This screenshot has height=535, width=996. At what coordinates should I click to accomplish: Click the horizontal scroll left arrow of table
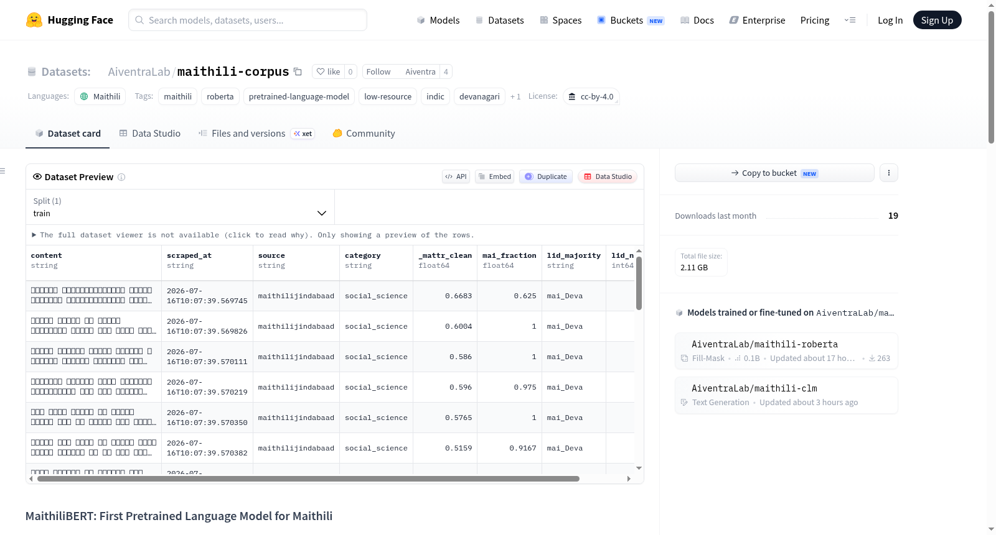pos(31,478)
